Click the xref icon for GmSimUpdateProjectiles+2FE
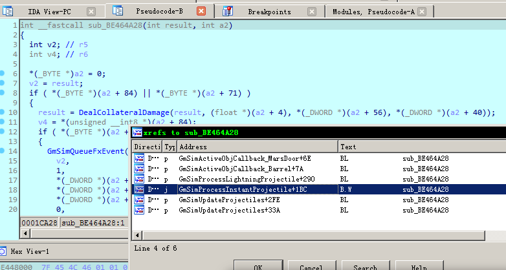Screen dimensions: 506x270 pos(139,200)
